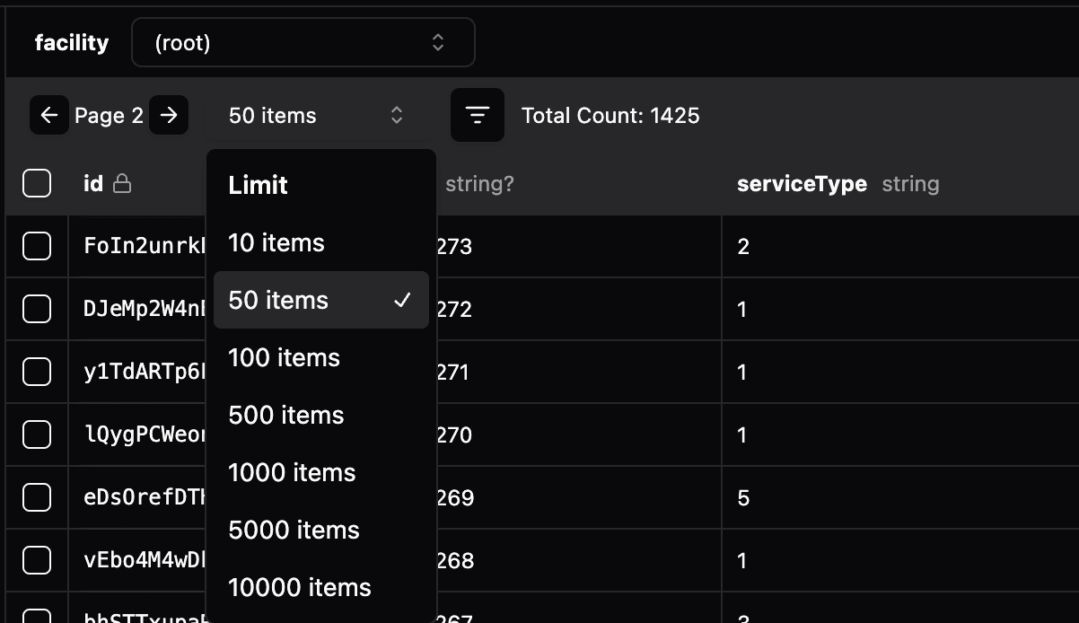The width and height of the screenshot is (1079, 623).
Task: Click the serviceType column header
Action: 802,184
